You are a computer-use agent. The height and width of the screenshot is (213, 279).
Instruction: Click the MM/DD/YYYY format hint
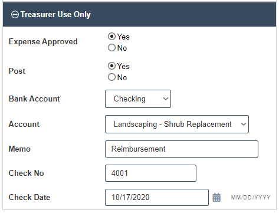pos(251,198)
